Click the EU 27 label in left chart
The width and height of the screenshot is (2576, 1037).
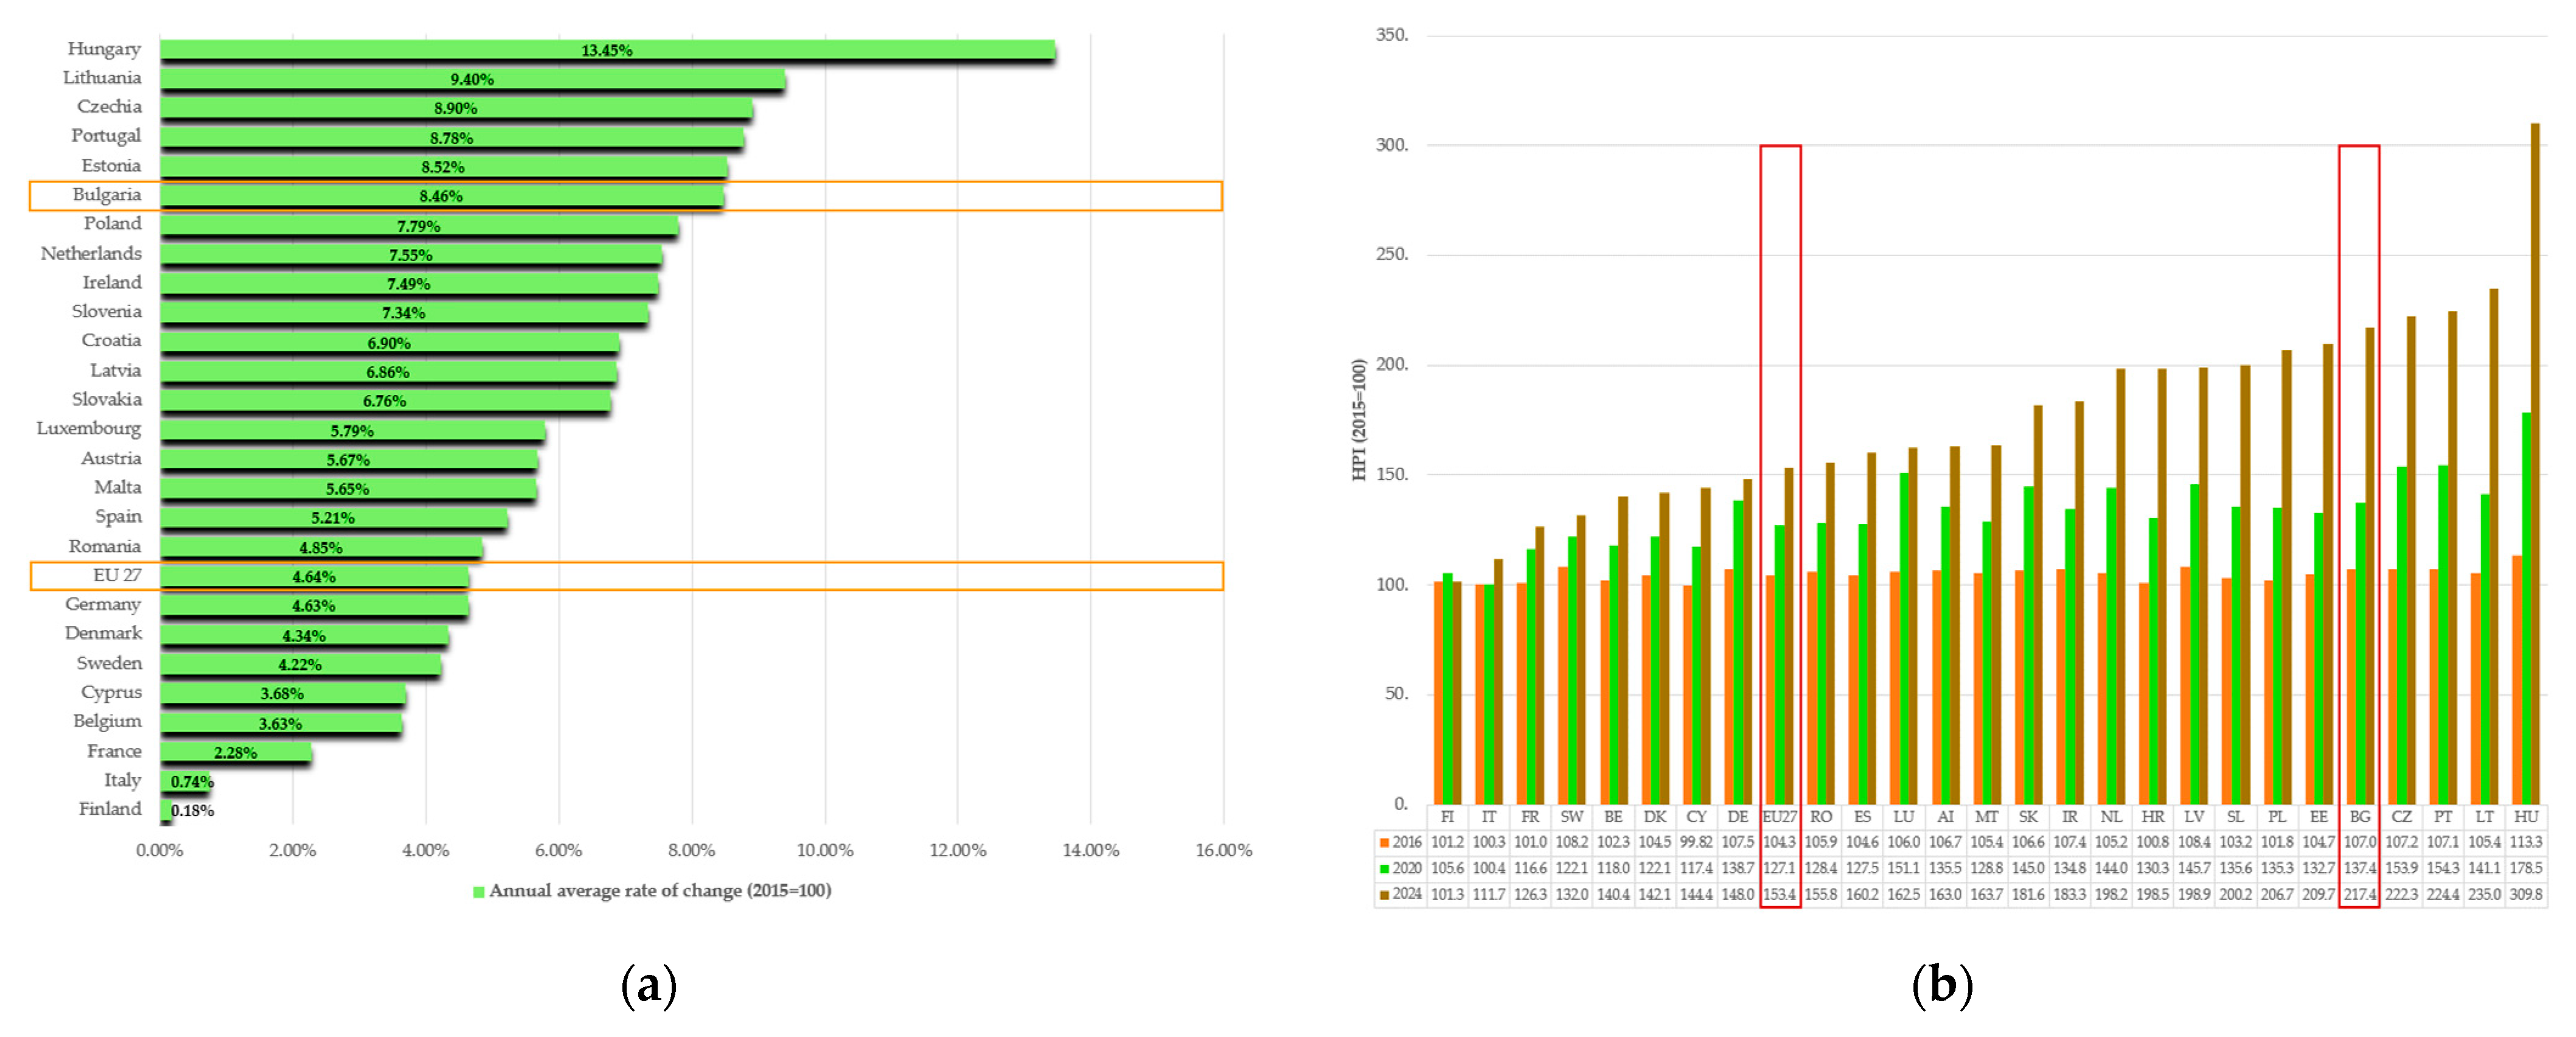point(117,575)
